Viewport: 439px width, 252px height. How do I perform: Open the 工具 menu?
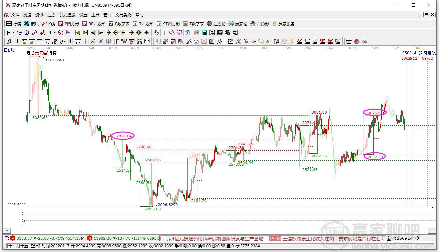pos(95,15)
